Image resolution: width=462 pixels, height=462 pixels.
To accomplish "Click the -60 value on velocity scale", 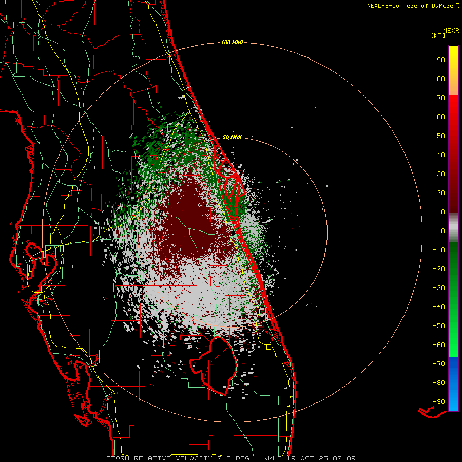I will click(439, 345).
